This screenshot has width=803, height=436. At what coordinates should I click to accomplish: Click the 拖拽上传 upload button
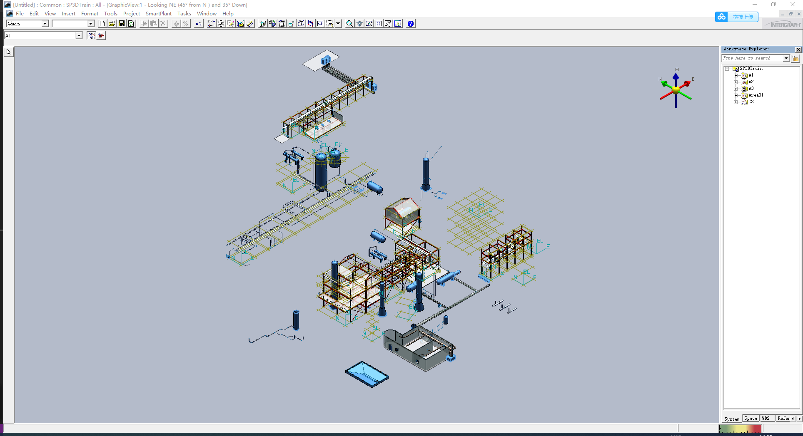coord(742,17)
